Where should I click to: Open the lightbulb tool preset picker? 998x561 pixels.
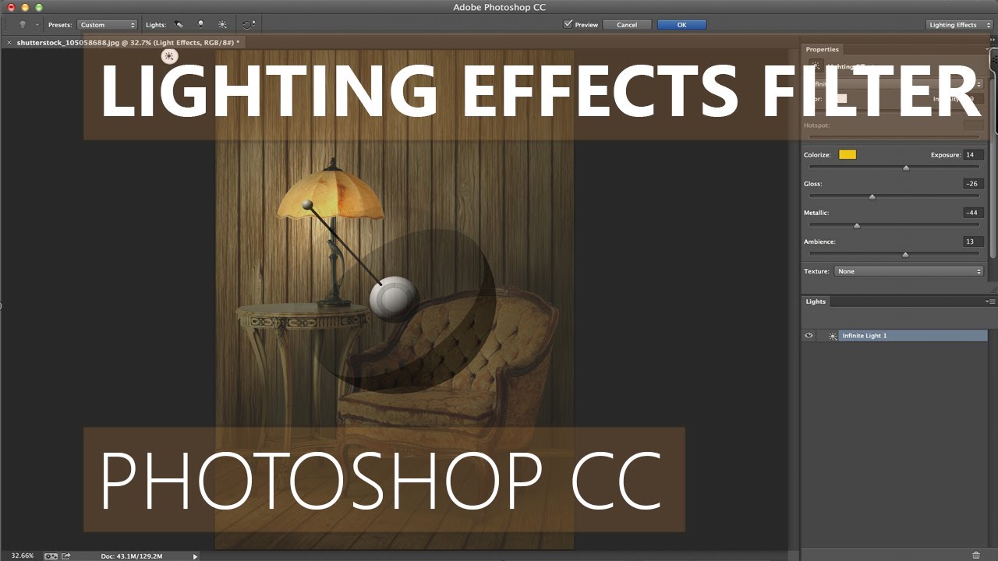pos(22,25)
